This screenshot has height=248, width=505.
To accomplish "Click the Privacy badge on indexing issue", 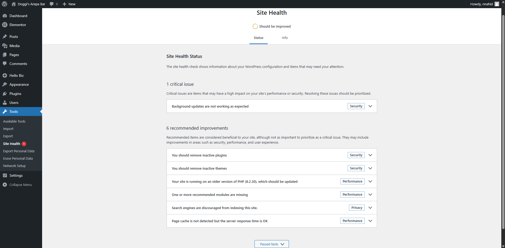I will click(x=356, y=207).
